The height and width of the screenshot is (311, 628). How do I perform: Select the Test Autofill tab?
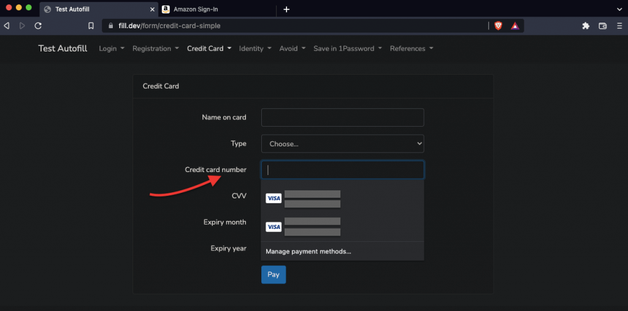coord(99,9)
